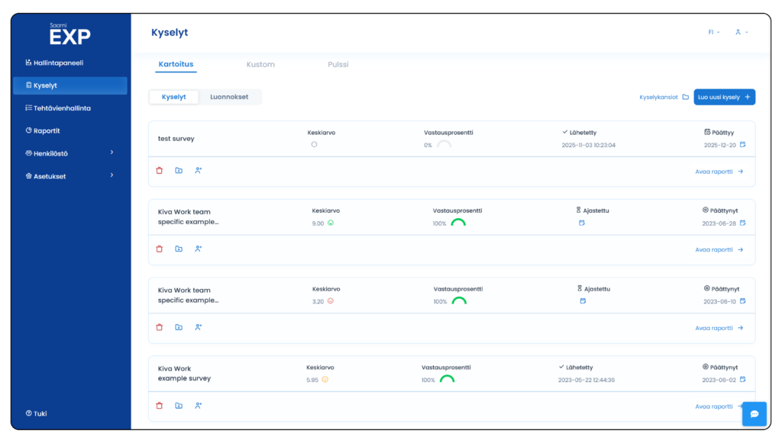Click move-to-folder icon in test survey row
Viewport: 782px width, 443px height.
click(179, 171)
